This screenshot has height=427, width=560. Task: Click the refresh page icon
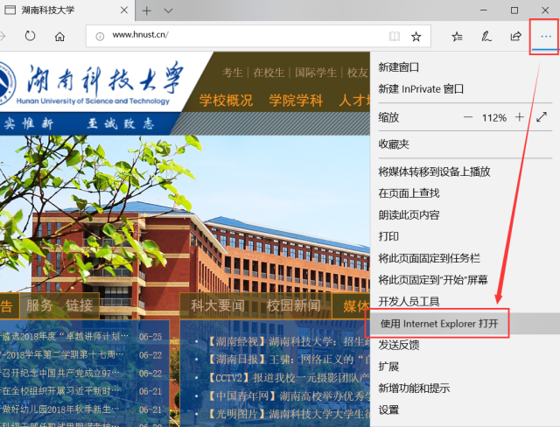coord(30,37)
